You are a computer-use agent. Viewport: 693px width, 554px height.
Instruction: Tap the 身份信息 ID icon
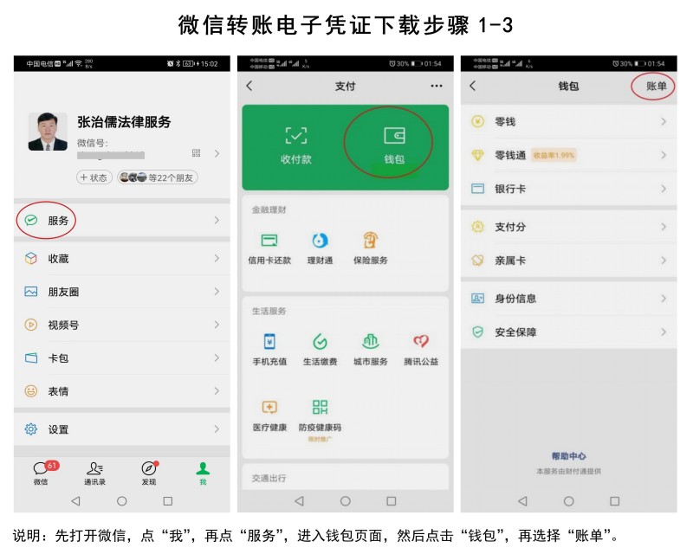(478, 298)
